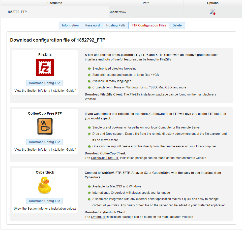Go to the Delete tab

177,25
